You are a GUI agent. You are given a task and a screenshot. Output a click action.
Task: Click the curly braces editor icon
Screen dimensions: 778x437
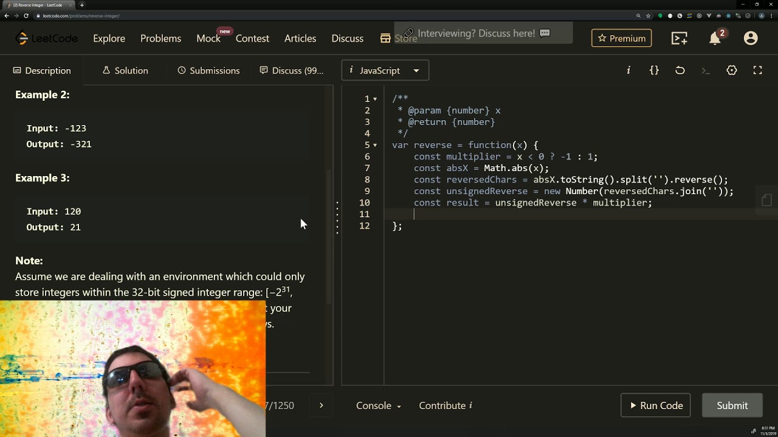click(654, 70)
